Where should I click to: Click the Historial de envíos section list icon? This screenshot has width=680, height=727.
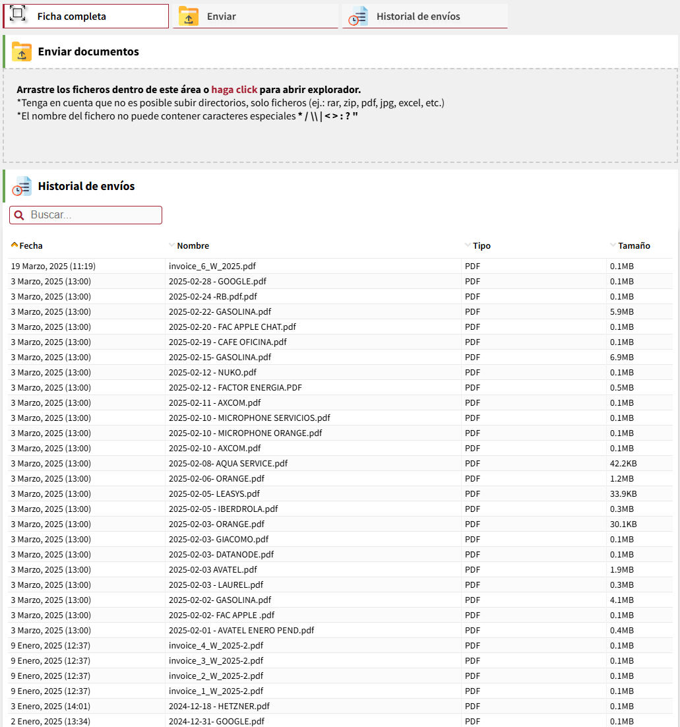tap(22, 187)
